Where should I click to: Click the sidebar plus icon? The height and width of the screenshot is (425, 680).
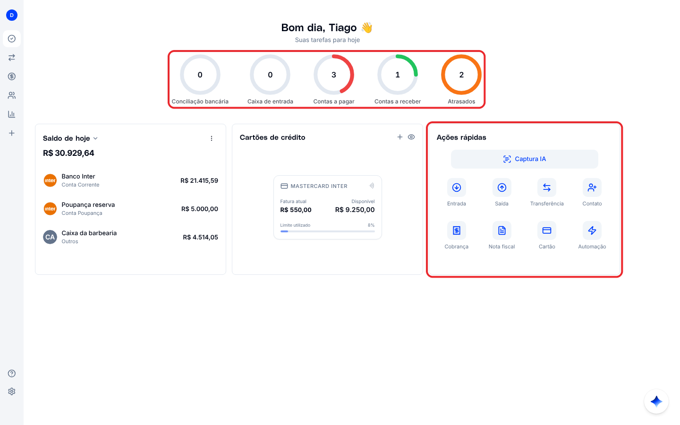(12, 133)
